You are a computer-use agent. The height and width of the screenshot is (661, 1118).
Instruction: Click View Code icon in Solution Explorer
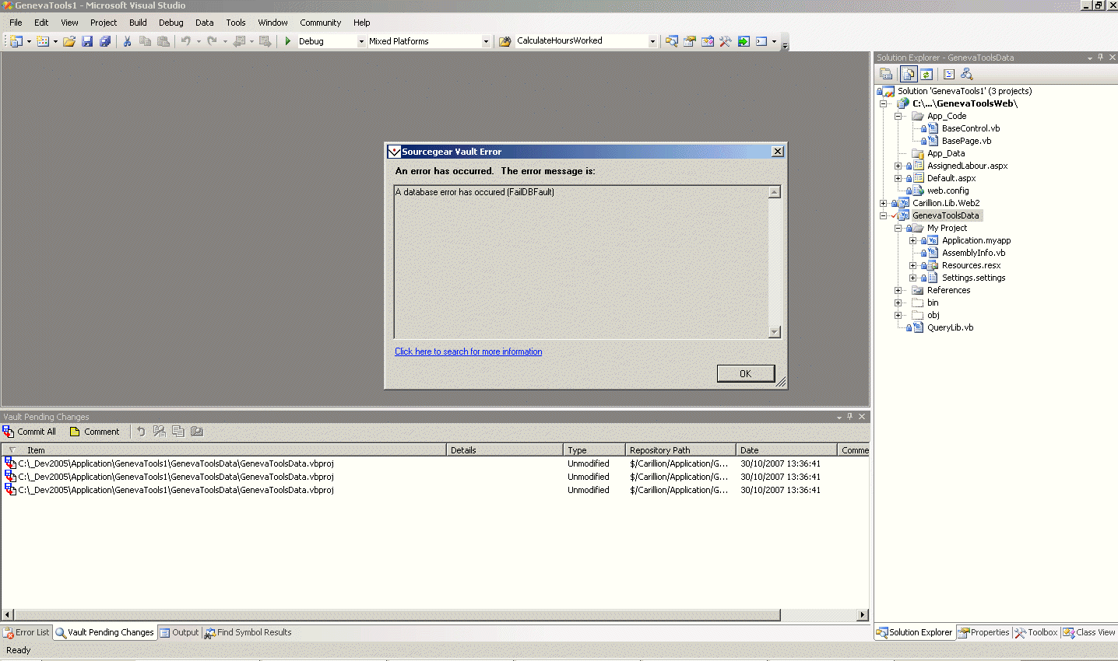(x=949, y=74)
